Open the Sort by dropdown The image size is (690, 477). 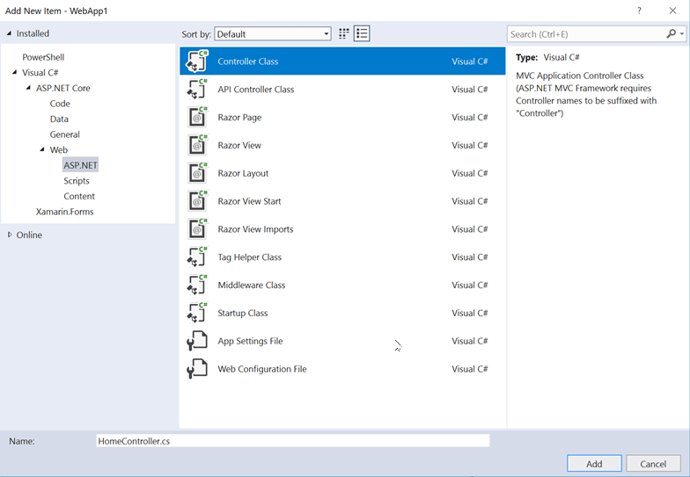tap(273, 34)
